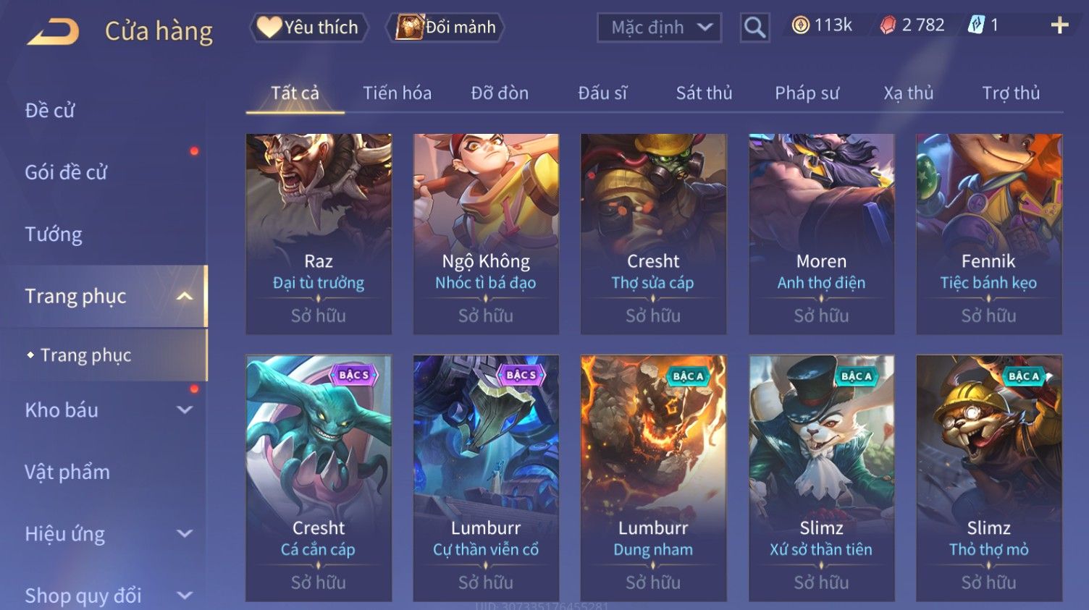Switch to the Pháp sư tab
This screenshot has width=1089, height=610.
tap(807, 93)
